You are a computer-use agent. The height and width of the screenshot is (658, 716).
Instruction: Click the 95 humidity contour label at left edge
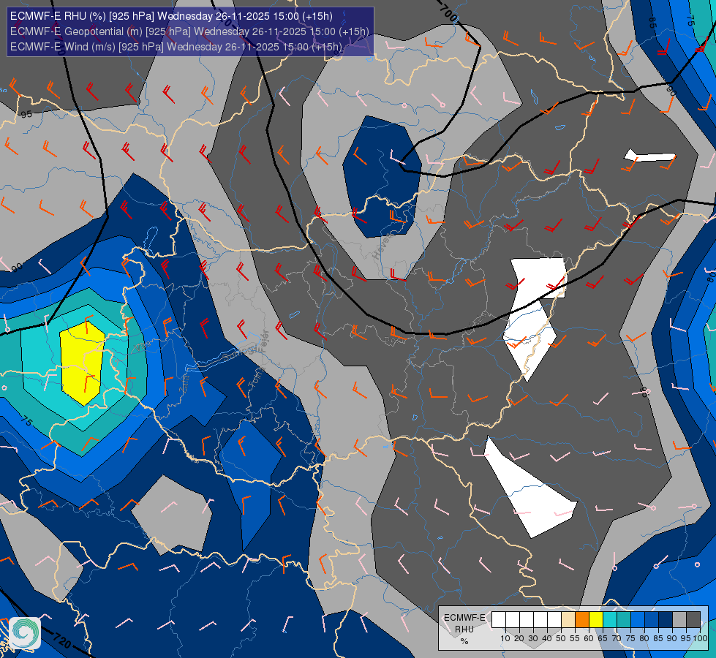[26, 114]
